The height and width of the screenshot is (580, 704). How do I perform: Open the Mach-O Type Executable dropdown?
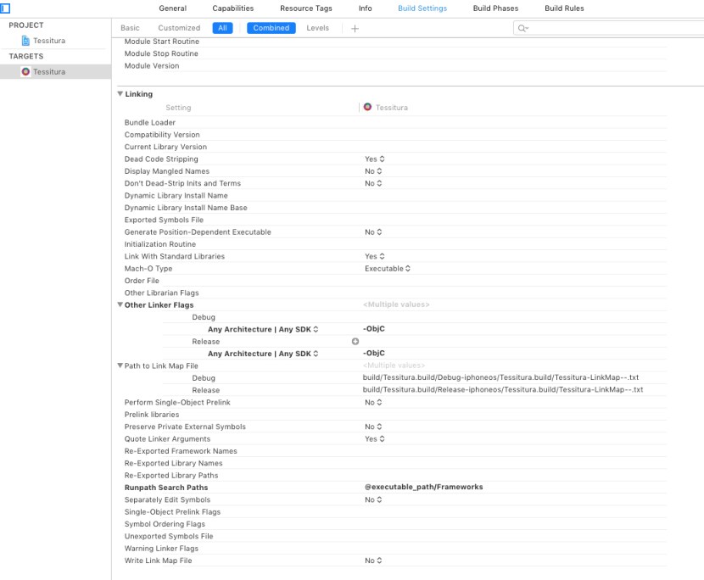388,269
